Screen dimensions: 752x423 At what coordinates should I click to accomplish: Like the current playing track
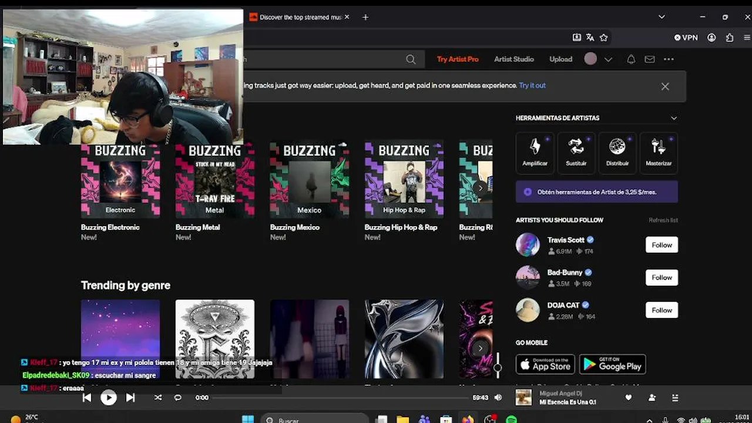click(629, 398)
